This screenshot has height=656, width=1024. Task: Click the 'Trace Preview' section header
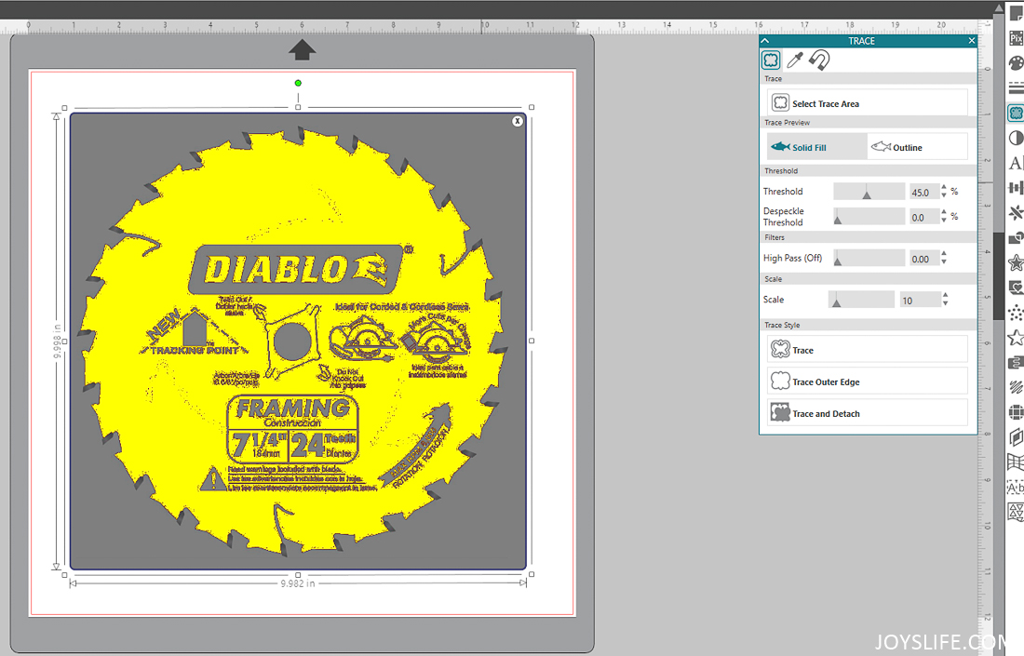coord(787,123)
